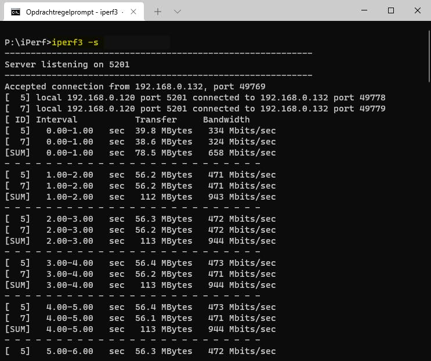Click the 'Bandwidth' column header

click(x=226, y=120)
